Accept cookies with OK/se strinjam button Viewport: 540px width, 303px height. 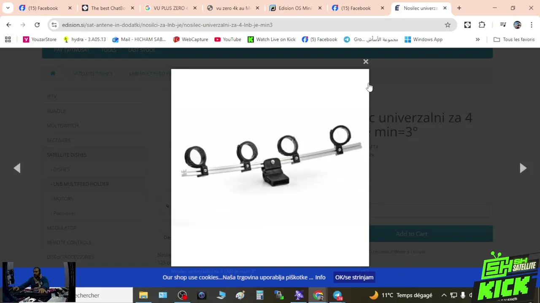click(354, 277)
